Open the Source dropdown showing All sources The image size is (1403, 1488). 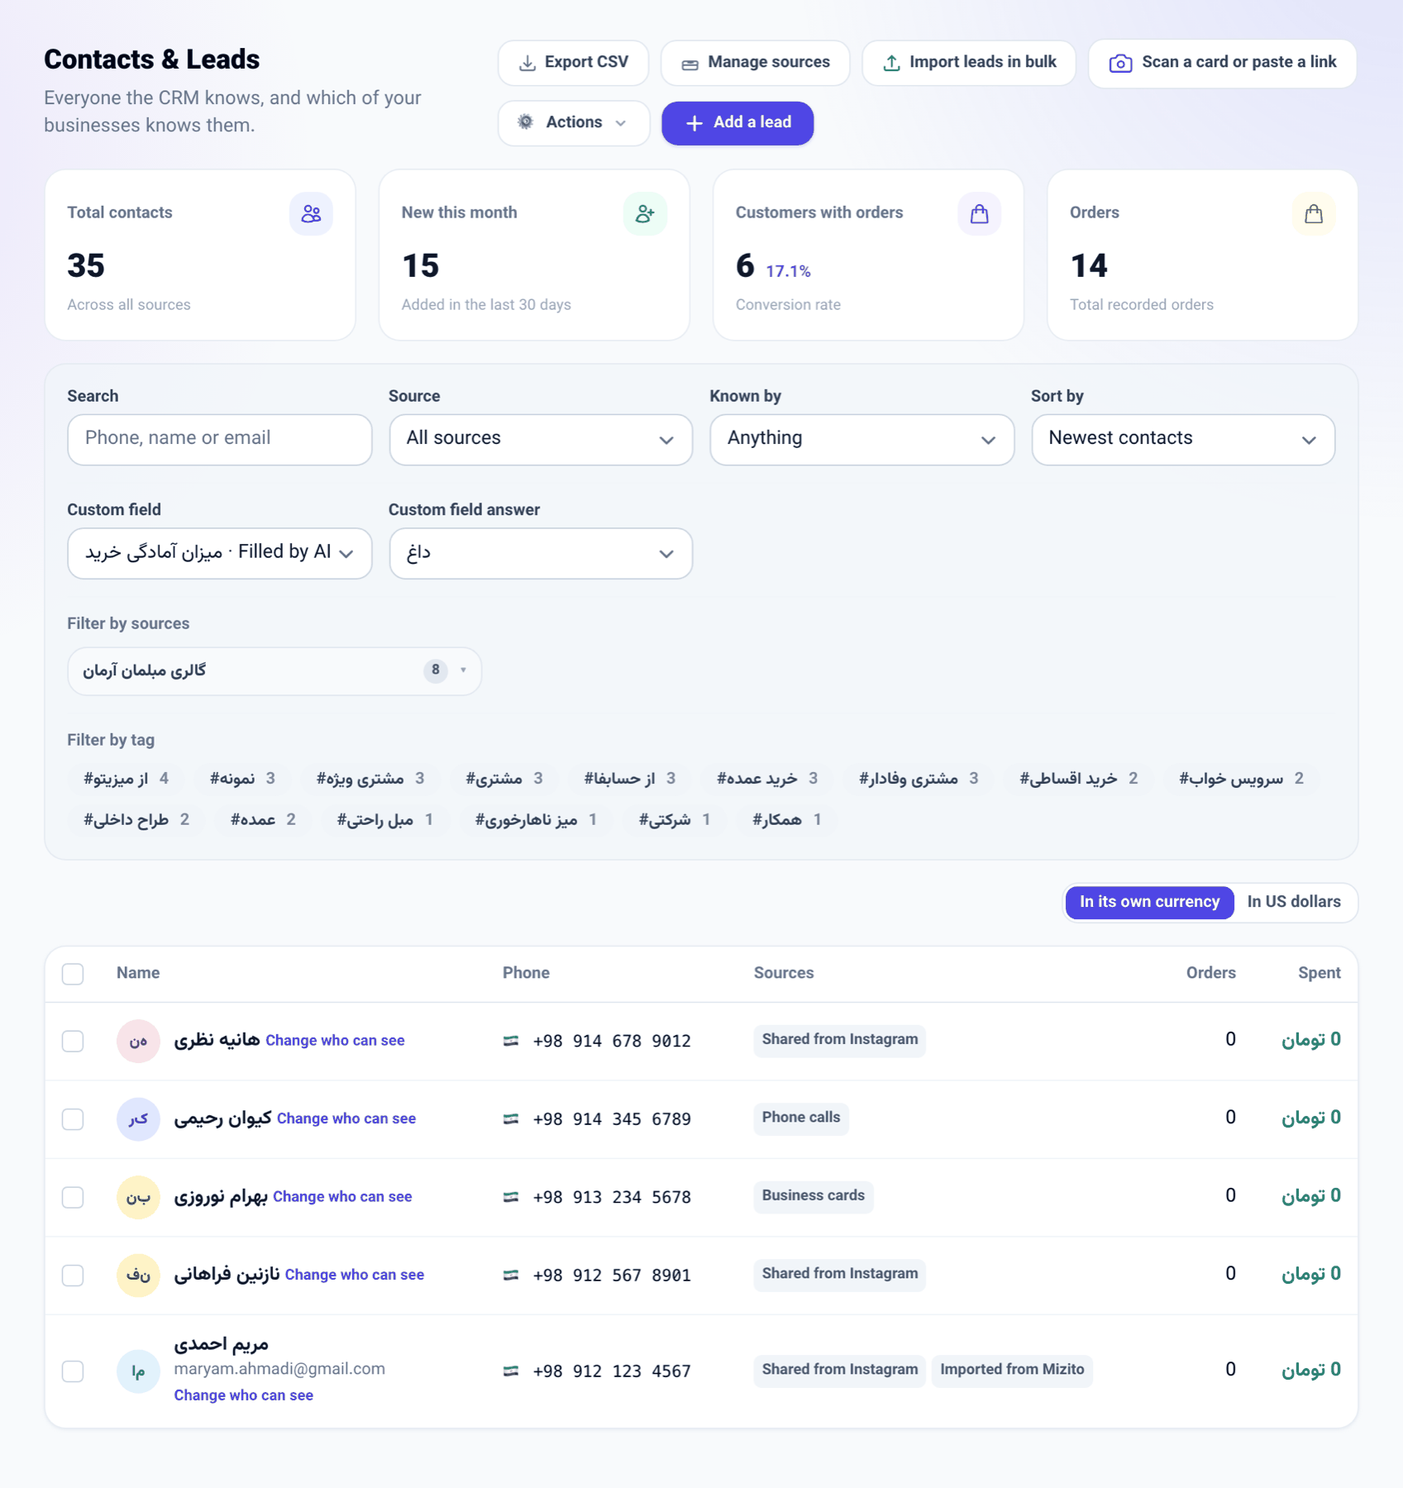click(x=541, y=440)
